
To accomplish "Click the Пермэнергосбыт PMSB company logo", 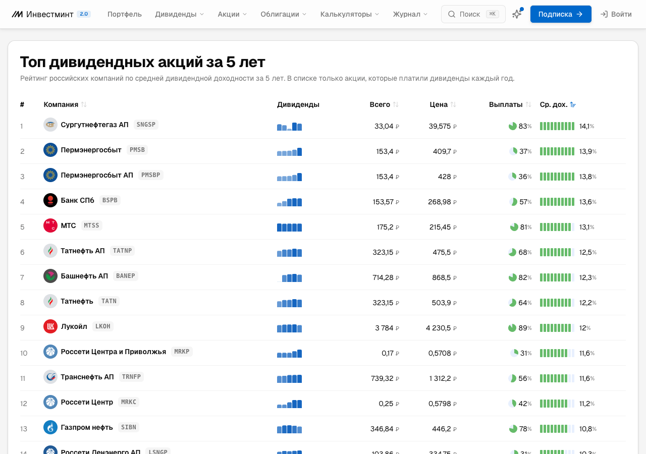I will click(x=50, y=150).
